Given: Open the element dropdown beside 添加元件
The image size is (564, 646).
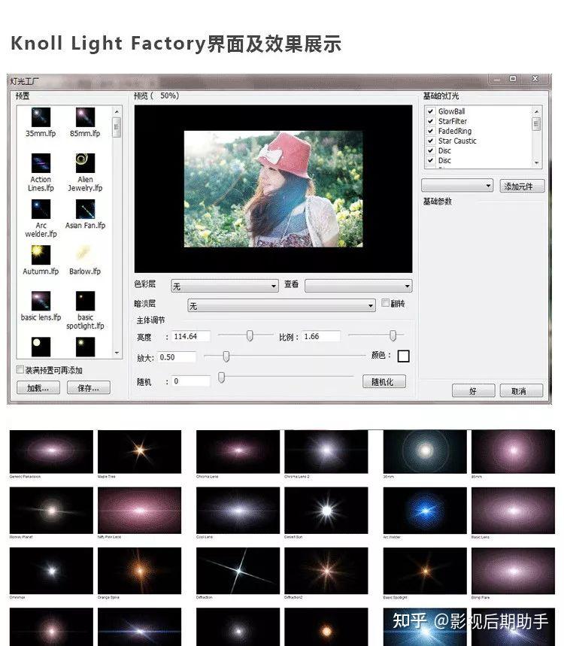Looking at the screenshot, I should point(457,186).
